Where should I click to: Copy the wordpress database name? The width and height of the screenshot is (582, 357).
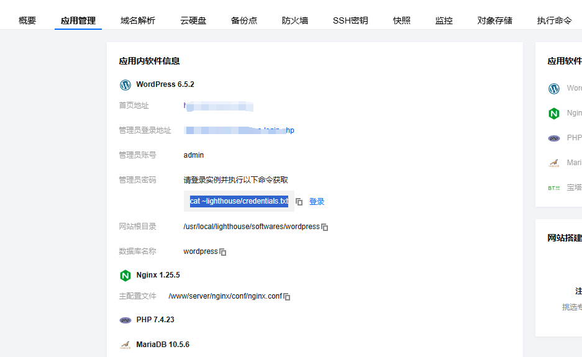click(223, 252)
